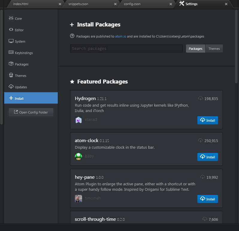Open the Updates section
Viewport: 239px width, 231px height.
21,87
